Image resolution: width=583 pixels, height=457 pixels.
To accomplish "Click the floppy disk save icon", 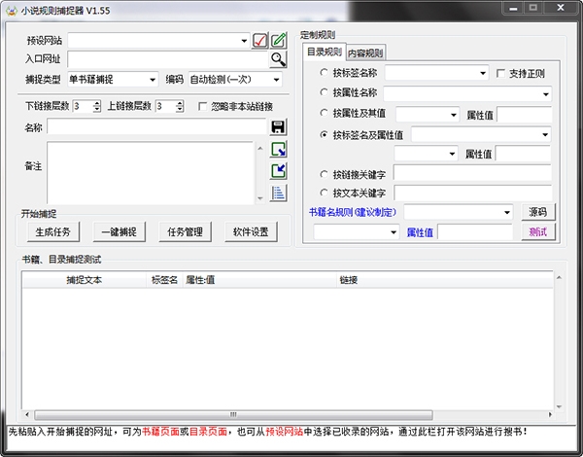I will tap(279, 127).
